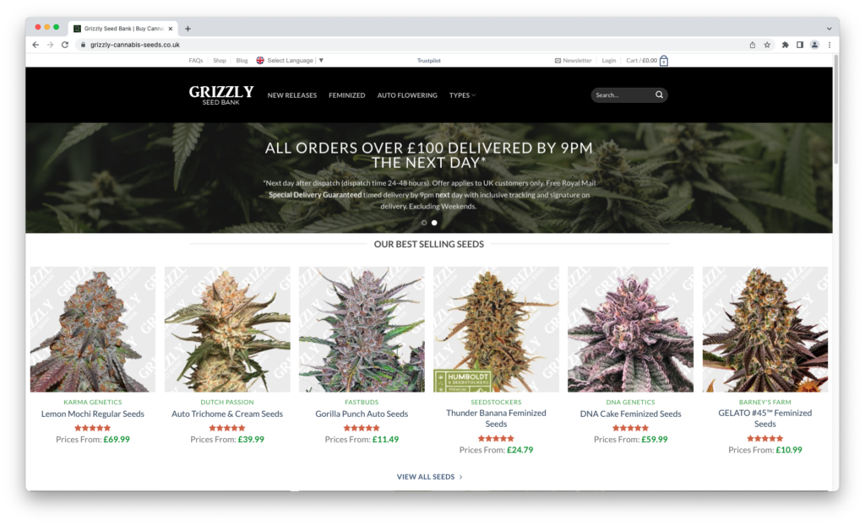Click the search magnifier icon
Screen dimensions: 865x525
click(659, 95)
